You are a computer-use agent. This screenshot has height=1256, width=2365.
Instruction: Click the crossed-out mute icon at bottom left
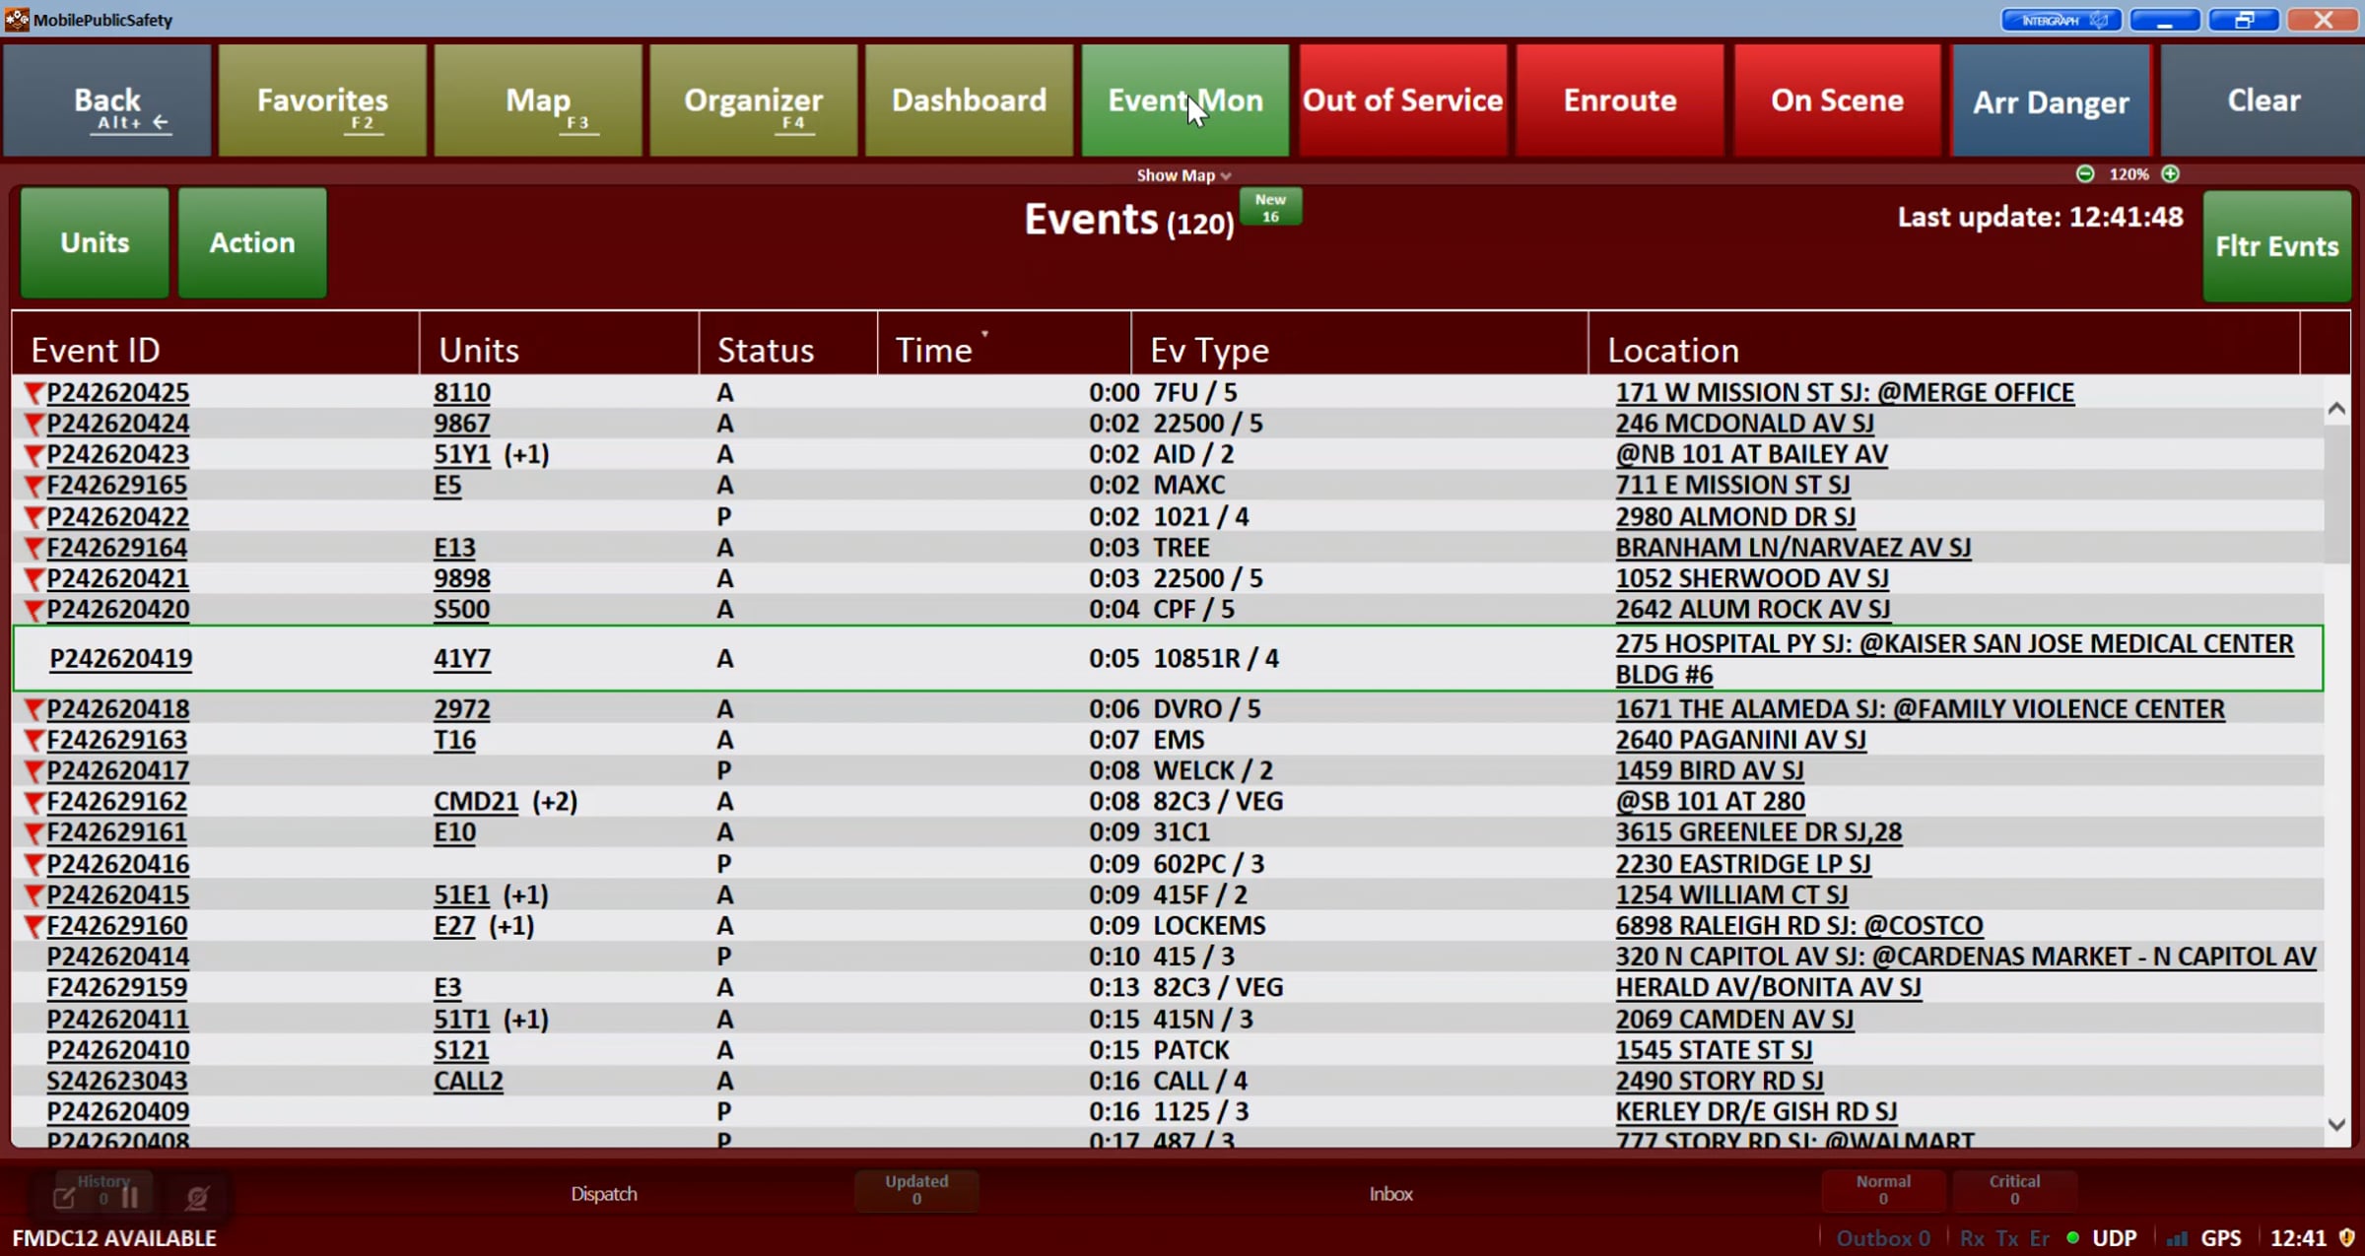tap(196, 1197)
